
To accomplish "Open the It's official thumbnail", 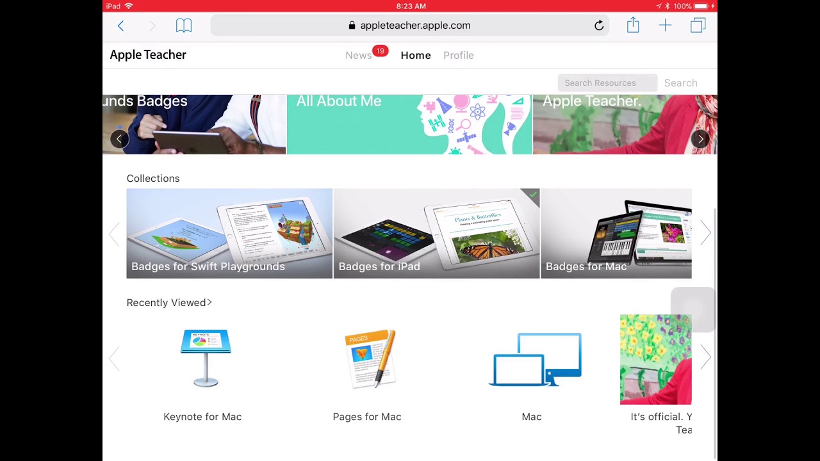I will pyautogui.click(x=656, y=359).
